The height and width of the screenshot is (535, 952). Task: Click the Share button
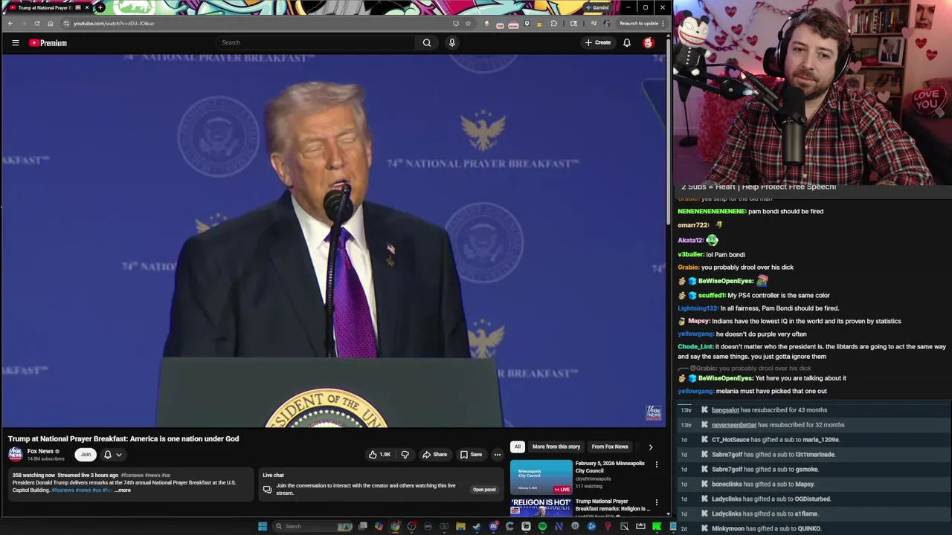[435, 455]
